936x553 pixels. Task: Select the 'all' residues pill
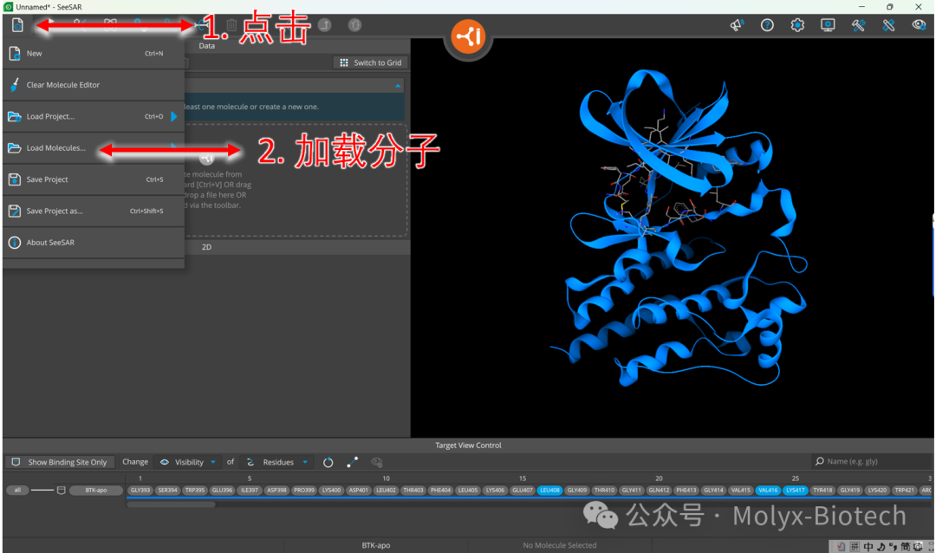coord(17,491)
